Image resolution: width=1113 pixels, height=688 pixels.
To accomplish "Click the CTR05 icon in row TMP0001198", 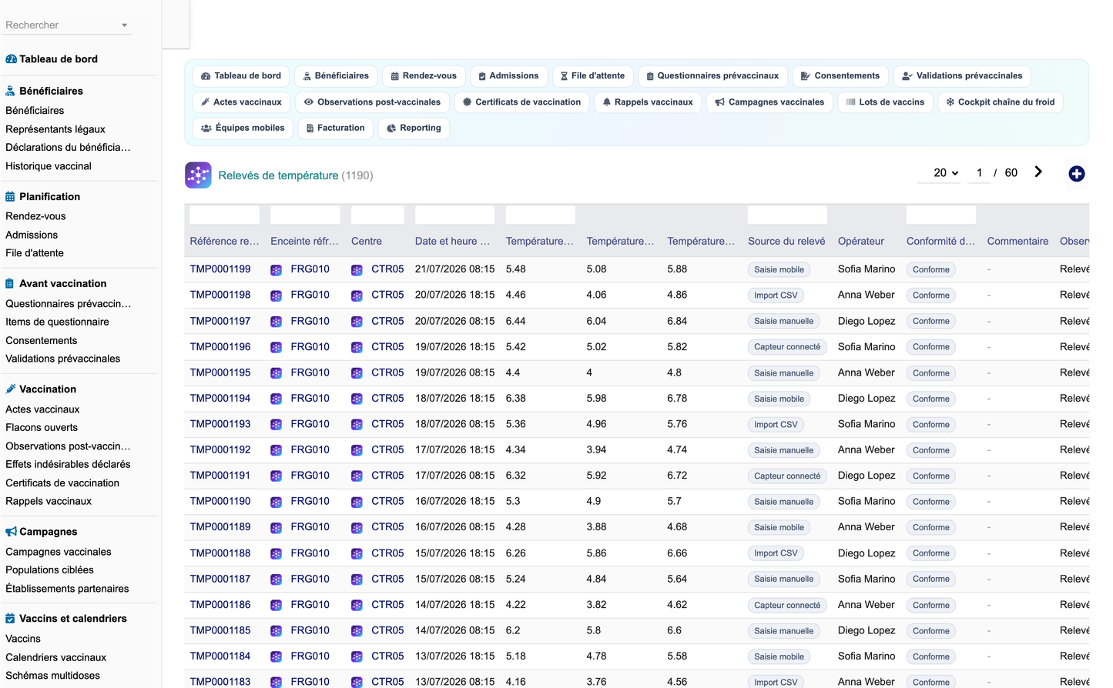I will pyautogui.click(x=357, y=296).
